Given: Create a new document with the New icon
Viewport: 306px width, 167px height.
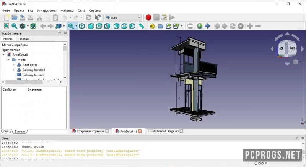Looking at the screenshot, I should coord(7,17).
